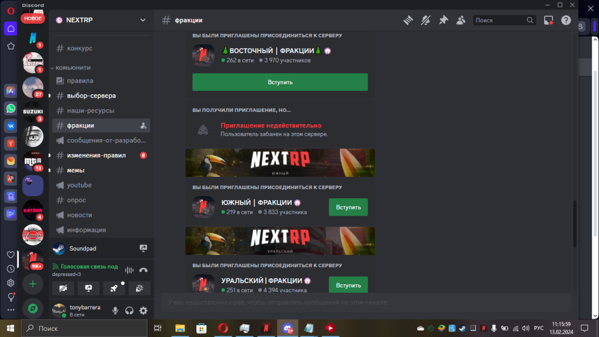599x337 pixels.
Task: Open the Windows Start menu
Action: (x=11, y=328)
